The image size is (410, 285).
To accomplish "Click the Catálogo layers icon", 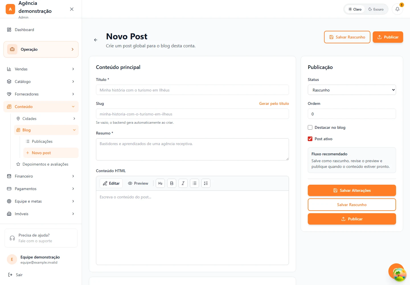I will click(9, 82).
